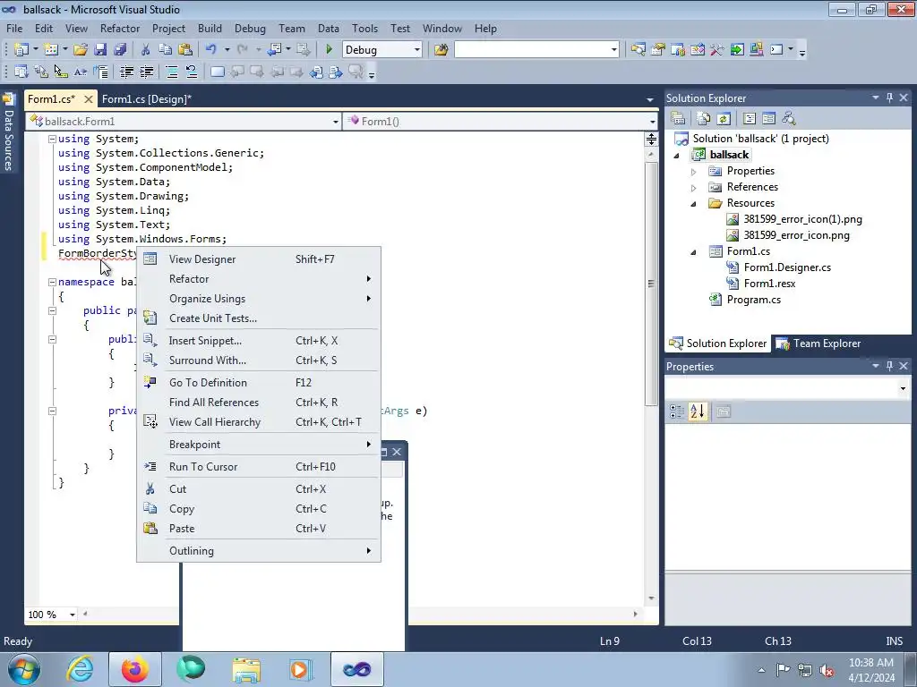Screen dimensions: 917x687
Task: Open the Windows Start menu
Action: click(24, 669)
